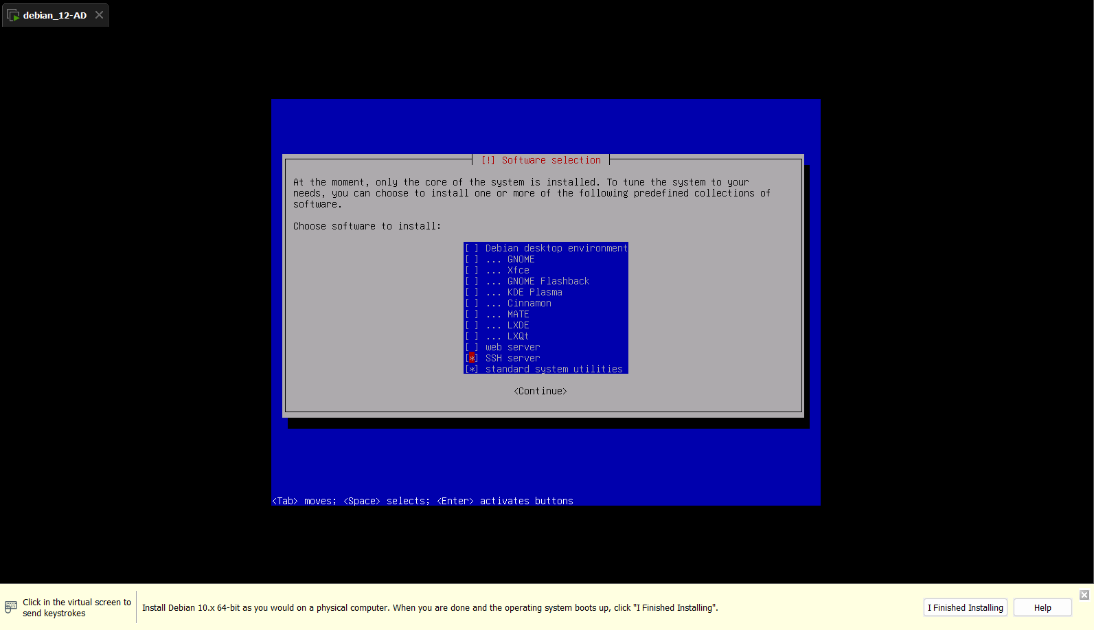1094x630 pixels.
Task: Click the 'Choose software to install:' label
Action: pos(367,226)
